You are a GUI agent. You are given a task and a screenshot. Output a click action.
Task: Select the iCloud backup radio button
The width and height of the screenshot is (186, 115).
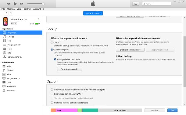52,42
